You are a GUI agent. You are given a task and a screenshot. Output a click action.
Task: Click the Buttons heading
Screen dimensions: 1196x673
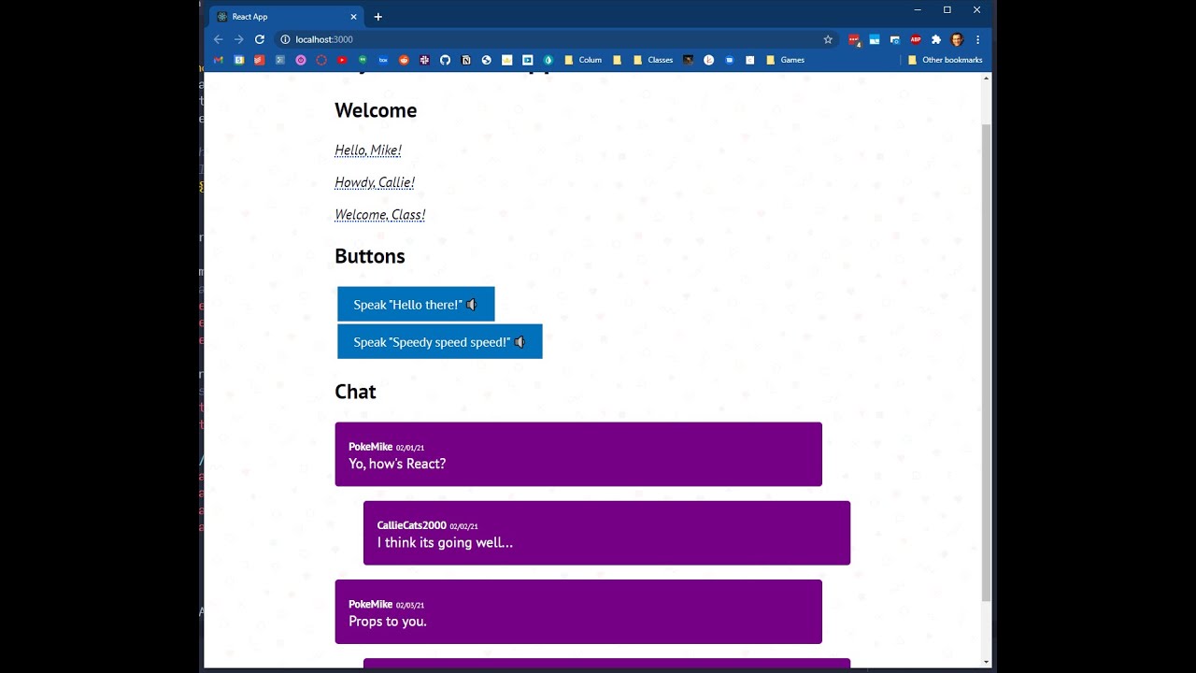point(370,256)
